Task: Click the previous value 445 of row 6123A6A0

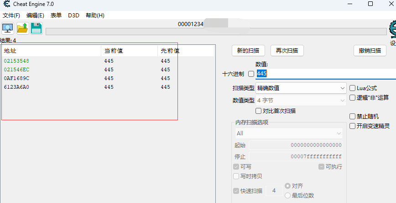Action: pos(166,87)
